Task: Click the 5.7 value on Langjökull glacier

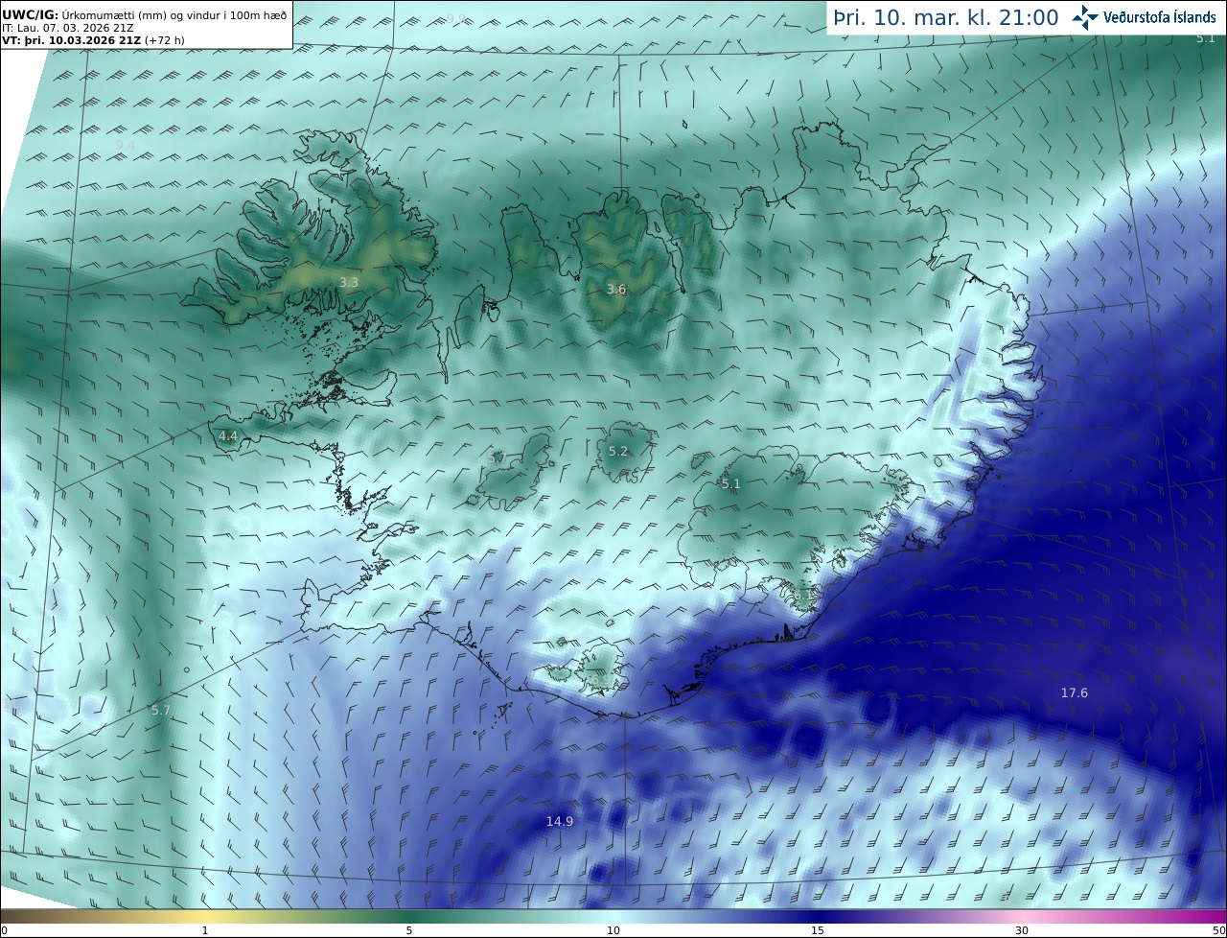Action: 496,457
